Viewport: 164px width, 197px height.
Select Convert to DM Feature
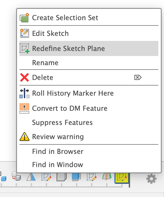(x=89, y=108)
